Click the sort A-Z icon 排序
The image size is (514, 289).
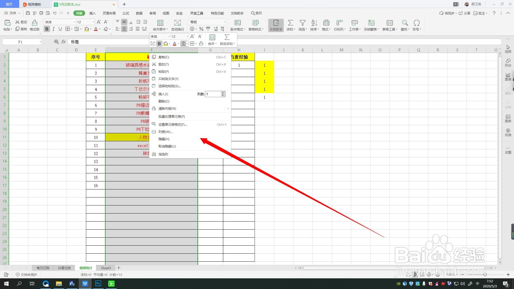314,22
